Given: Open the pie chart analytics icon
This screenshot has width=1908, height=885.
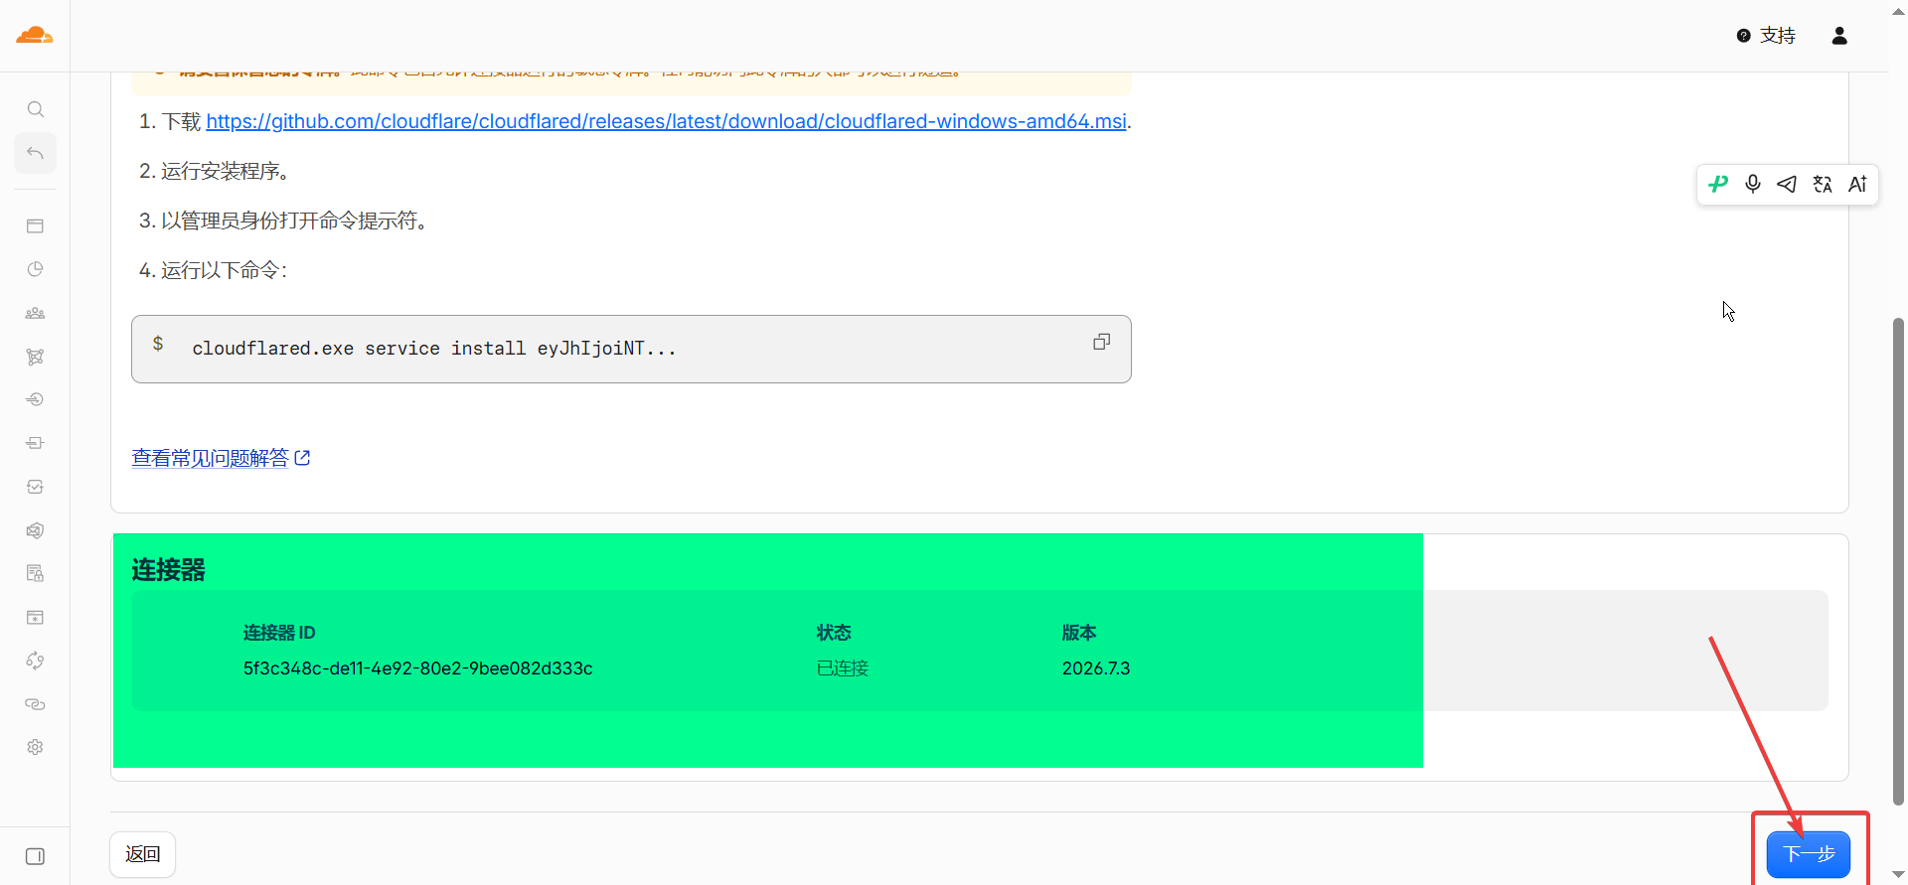Looking at the screenshot, I should click(x=35, y=269).
